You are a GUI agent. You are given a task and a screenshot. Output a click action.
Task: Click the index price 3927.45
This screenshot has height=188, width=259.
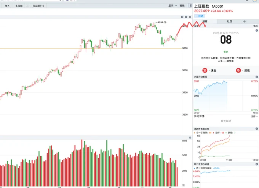point(200,11)
